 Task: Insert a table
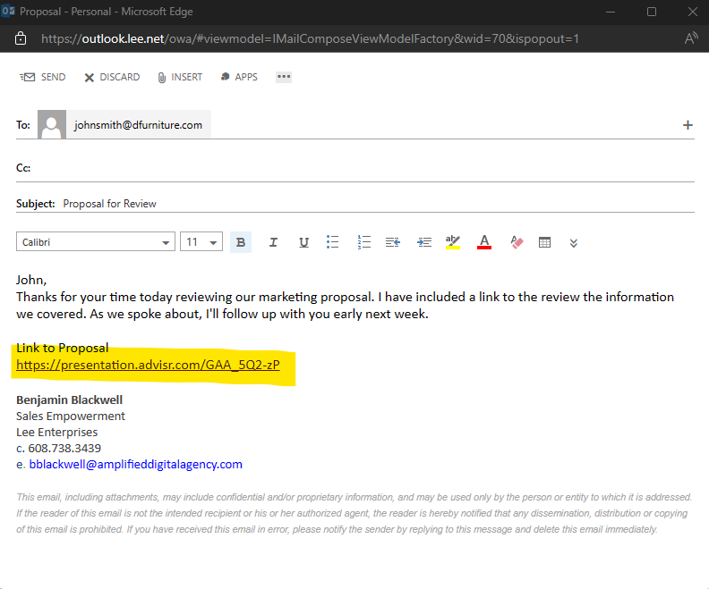(544, 242)
